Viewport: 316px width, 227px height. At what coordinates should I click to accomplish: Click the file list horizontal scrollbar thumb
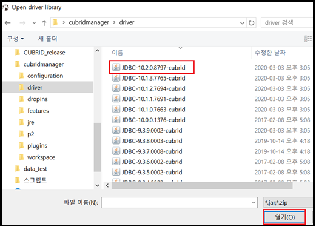(202, 185)
